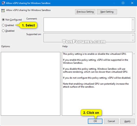Viewport: 137px width, 126px height.
Task: Click the Comment box scroll up arrow
Action: pos(133,20)
